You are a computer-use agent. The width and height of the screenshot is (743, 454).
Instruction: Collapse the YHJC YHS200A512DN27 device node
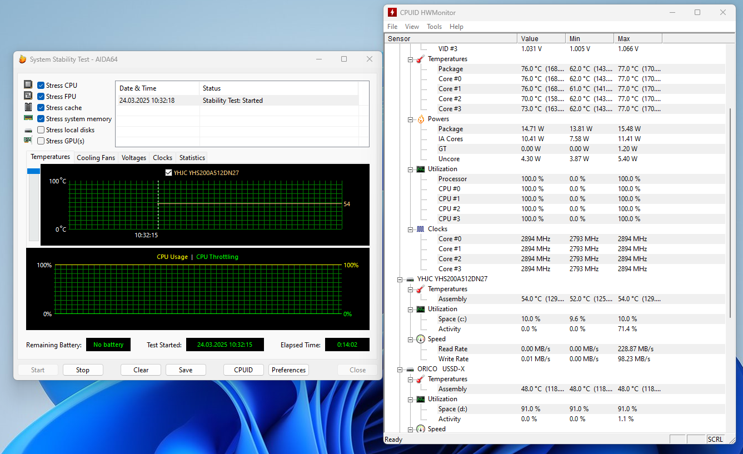coord(400,279)
